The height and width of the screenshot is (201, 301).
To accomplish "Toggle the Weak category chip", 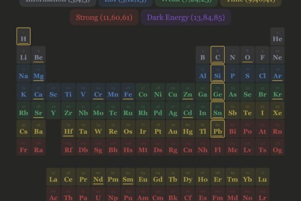I will tap(187, 2).
